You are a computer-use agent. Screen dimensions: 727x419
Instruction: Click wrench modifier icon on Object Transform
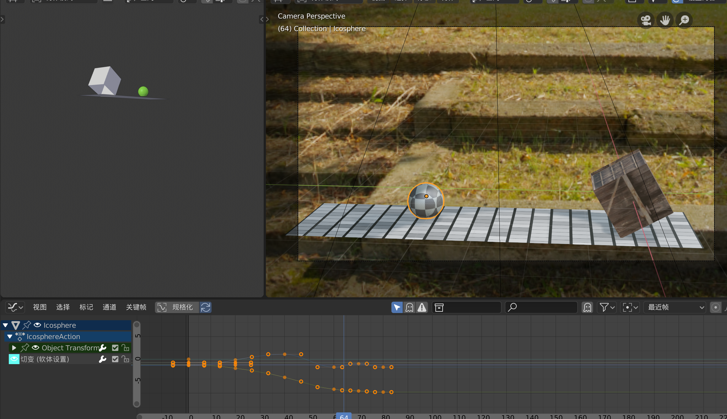click(103, 348)
